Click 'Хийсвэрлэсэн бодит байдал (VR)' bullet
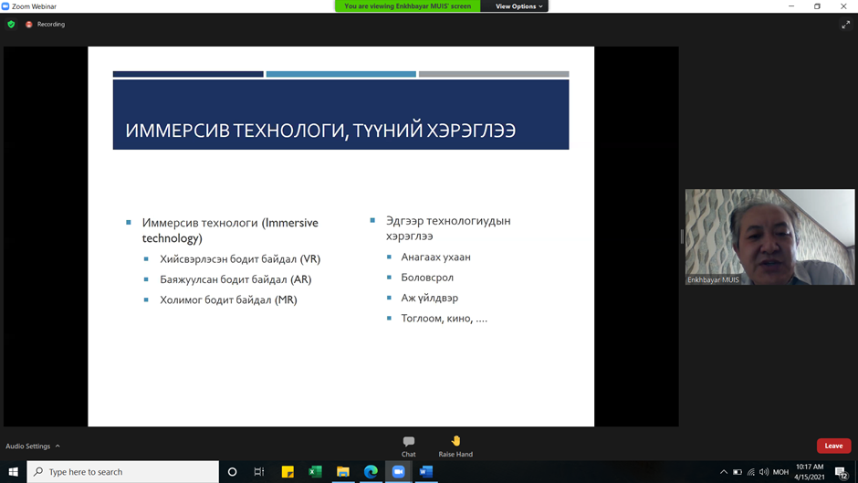The height and width of the screenshot is (483, 858). coord(240,259)
